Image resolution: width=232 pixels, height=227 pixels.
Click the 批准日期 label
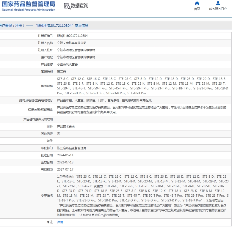point(47,155)
